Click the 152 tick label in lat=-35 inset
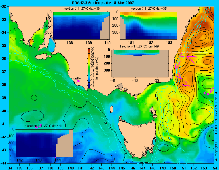The height and width of the screenshot is (170, 219). (x=150, y=42)
